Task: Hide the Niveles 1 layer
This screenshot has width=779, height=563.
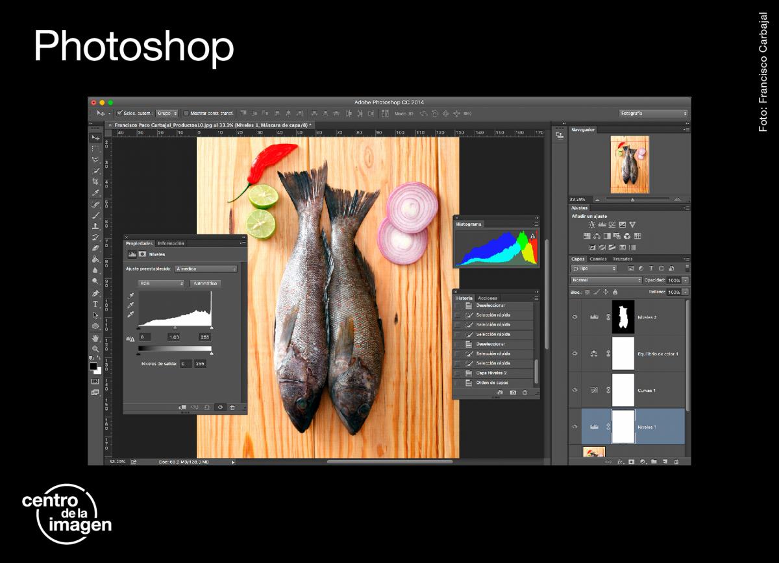Action: tap(575, 427)
